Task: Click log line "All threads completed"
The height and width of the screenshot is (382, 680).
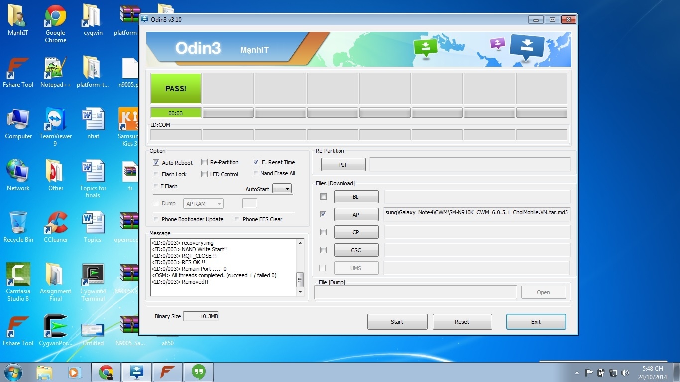Action: pos(214,275)
